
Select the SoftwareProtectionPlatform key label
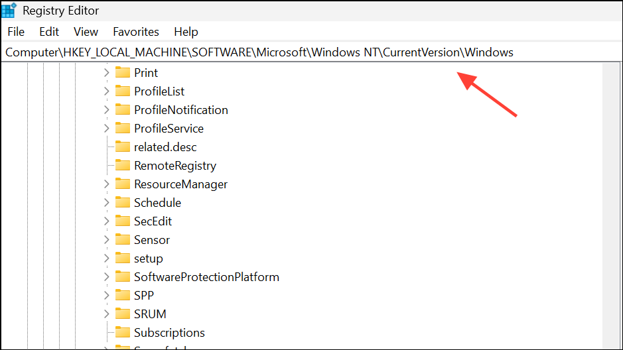pos(206,277)
